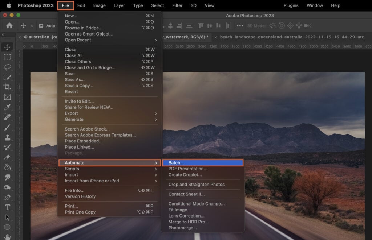Expand the Scripts submenu
Viewport: 372px width, 240px height.
coord(72,169)
